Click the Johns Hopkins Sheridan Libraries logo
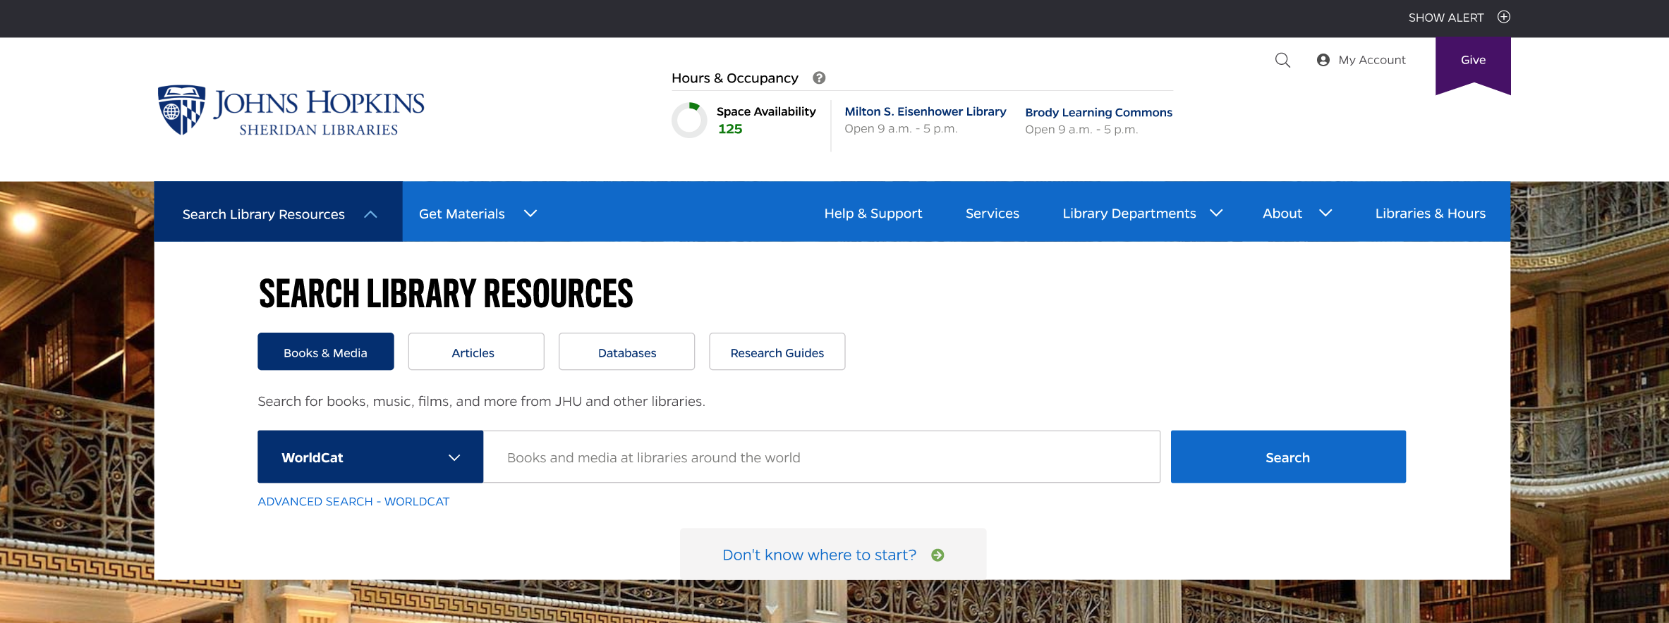The height and width of the screenshot is (623, 1669). click(291, 110)
